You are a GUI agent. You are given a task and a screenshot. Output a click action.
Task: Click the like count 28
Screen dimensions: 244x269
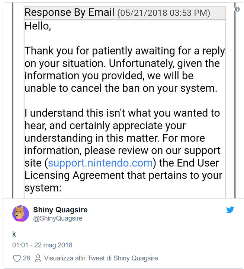[x=26, y=258]
